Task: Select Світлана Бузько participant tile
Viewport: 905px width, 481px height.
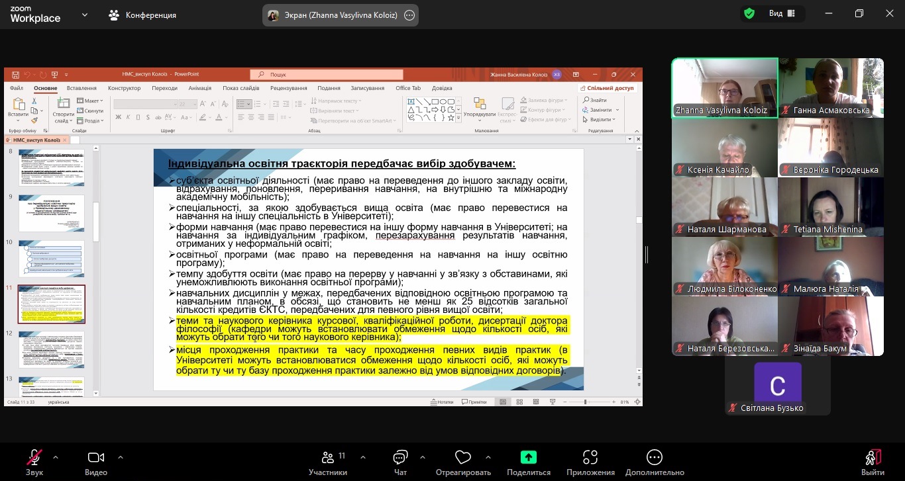Action: [x=778, y=387]
